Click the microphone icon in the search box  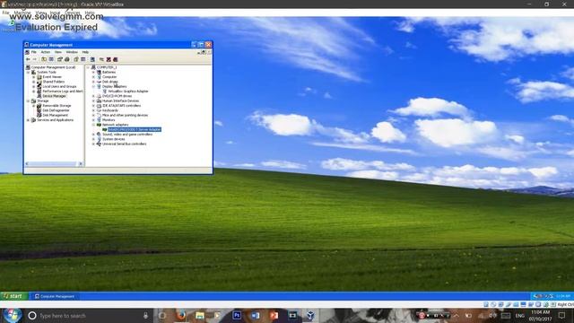click(x=145, y=315)
